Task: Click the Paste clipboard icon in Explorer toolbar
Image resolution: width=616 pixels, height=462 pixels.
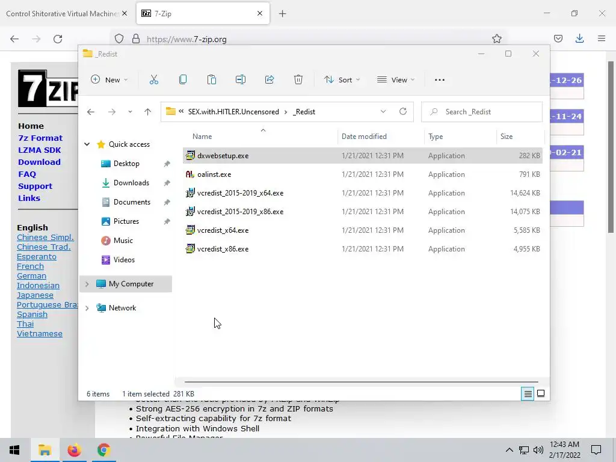Action: point(212,80)
